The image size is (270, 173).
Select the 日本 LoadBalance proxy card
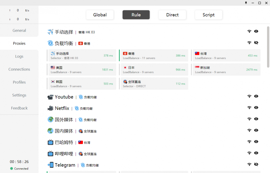coord(154,69)
